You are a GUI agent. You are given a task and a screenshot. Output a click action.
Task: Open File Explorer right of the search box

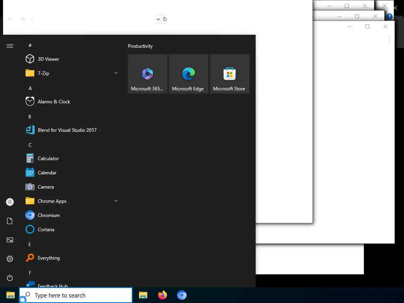143,295
